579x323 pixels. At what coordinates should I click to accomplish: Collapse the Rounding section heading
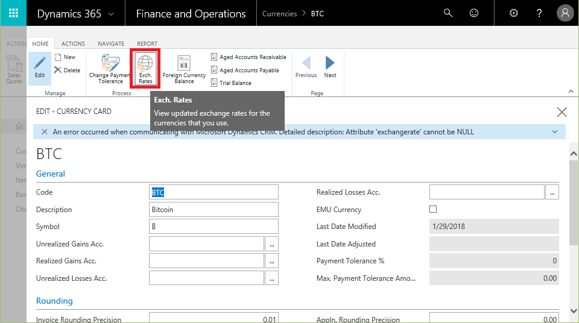click(x=54, y=301)
